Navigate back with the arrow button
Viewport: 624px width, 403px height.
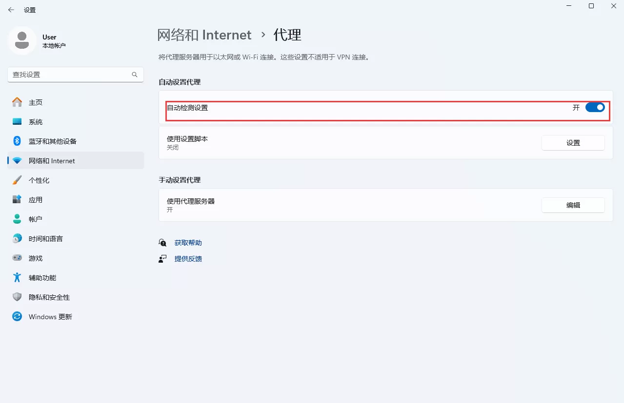click(x=11, y=9)
